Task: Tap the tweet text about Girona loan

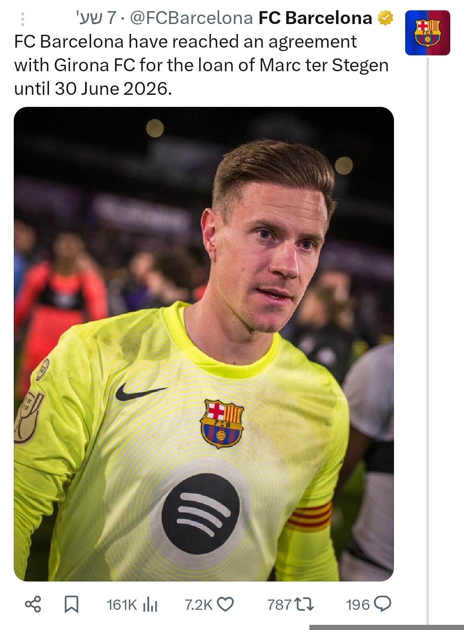Action: pos(201,65)
